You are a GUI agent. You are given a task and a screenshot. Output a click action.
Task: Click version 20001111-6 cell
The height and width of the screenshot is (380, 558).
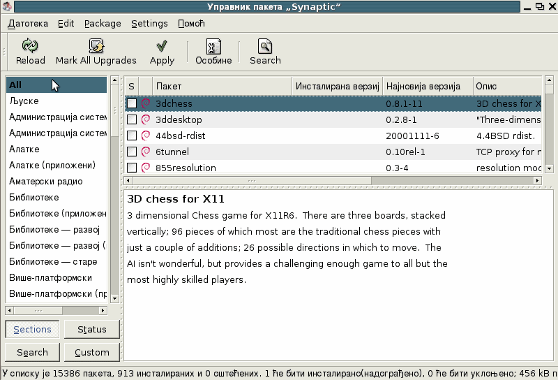pos(412,136)
